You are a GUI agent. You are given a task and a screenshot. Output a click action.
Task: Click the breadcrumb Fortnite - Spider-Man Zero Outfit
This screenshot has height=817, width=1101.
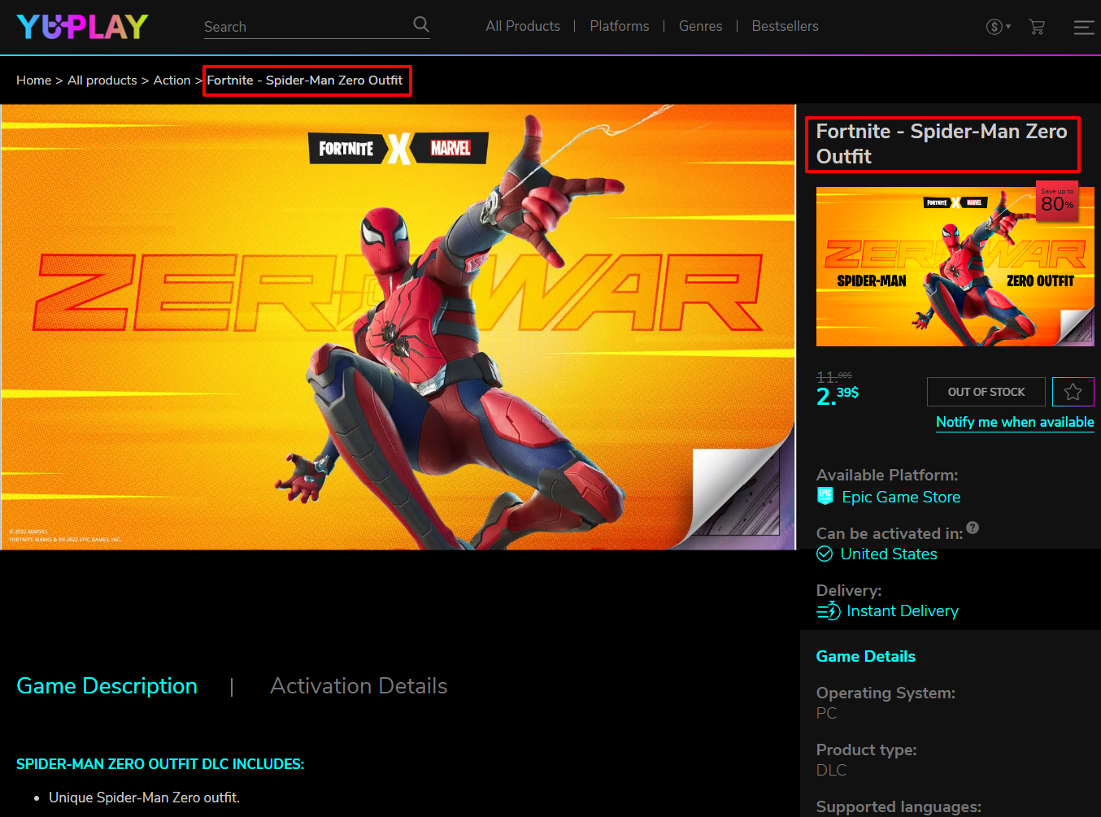(305, 80)
